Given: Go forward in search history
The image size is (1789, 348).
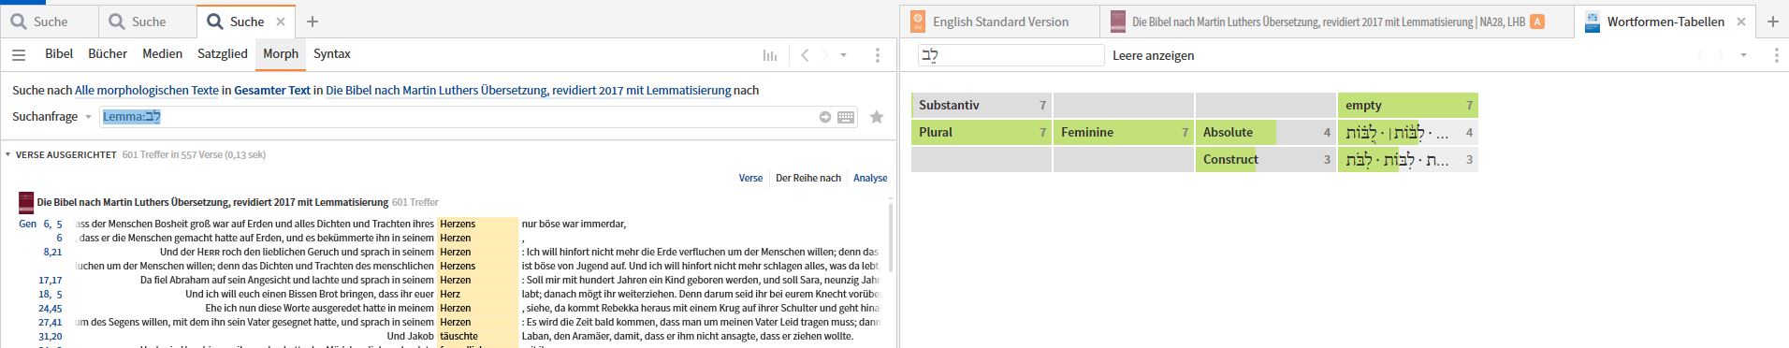Looking at the screenshot, I should point(824,55).
